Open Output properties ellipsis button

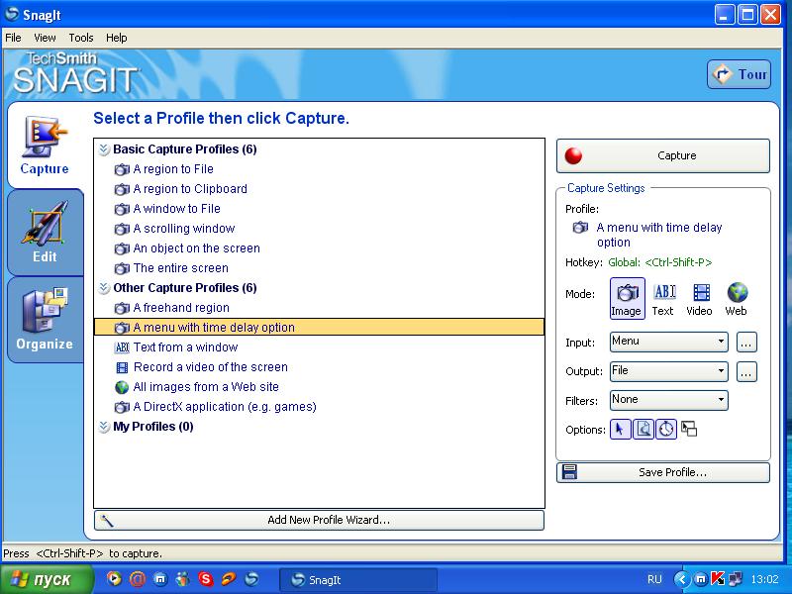pyautogui.click(x=746, y=371)
